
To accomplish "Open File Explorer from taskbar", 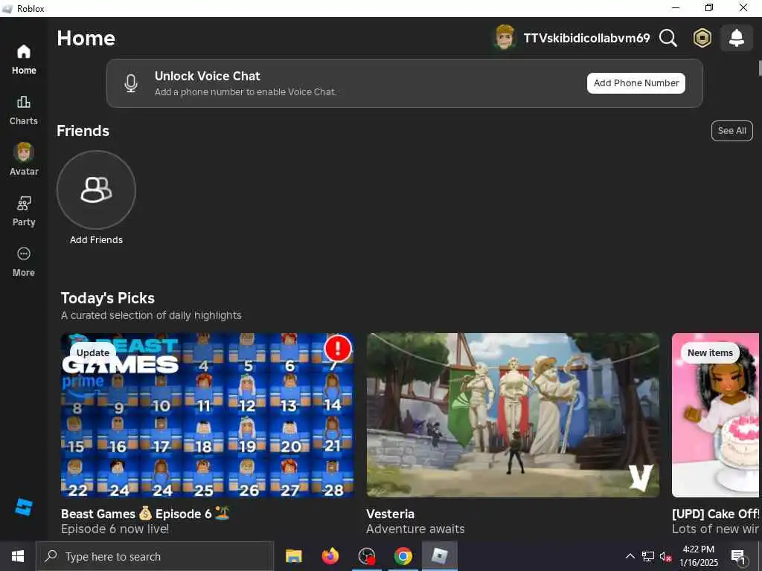I will [293, 556].
